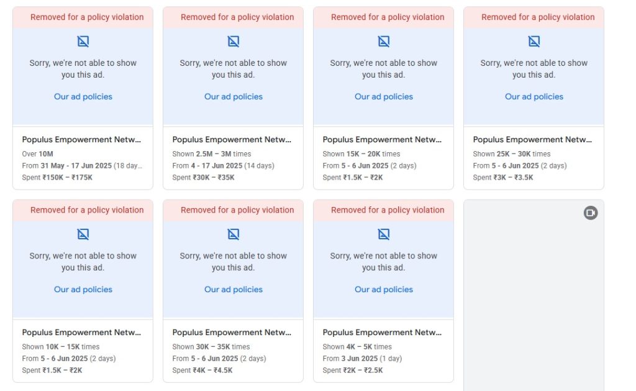Click video camera icon on grey ad card
Image resolution: width=636 pixels, height=391 pixels.
pyautogui.click(x=591, y=213)
